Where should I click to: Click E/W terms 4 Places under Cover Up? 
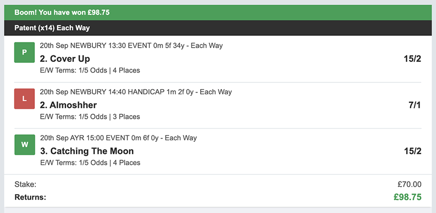point(90,70)
